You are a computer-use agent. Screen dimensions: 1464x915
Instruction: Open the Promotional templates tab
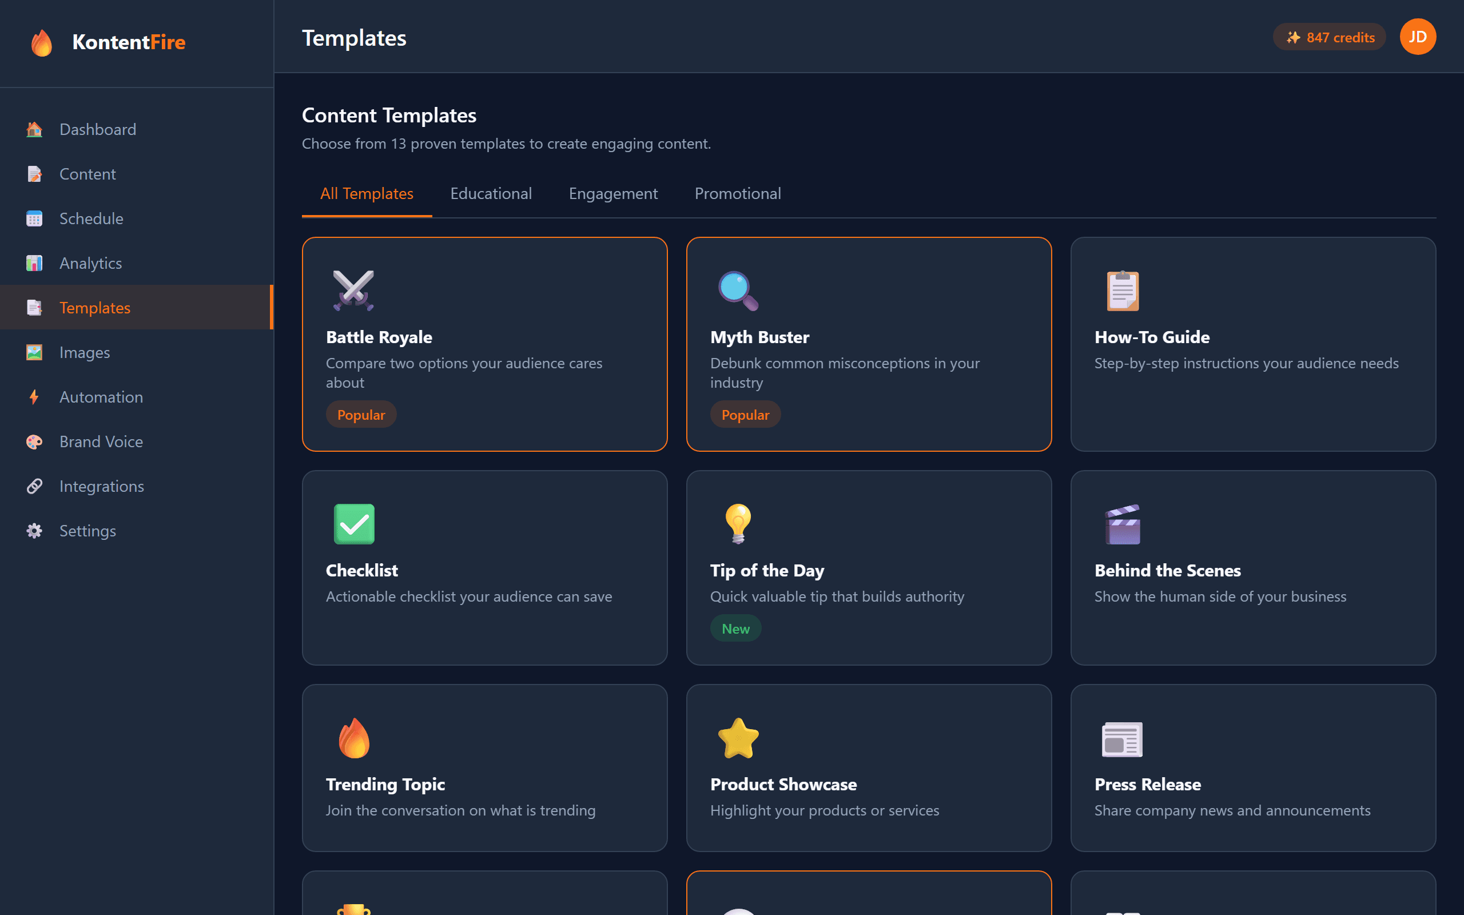point(738,193)
